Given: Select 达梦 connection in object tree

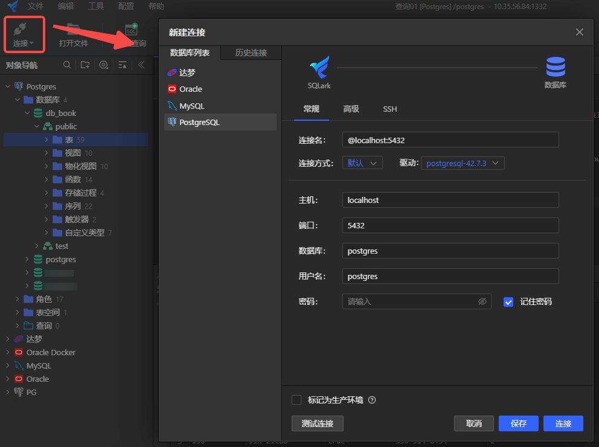Looking at the screenshot, I should [34, 339].
